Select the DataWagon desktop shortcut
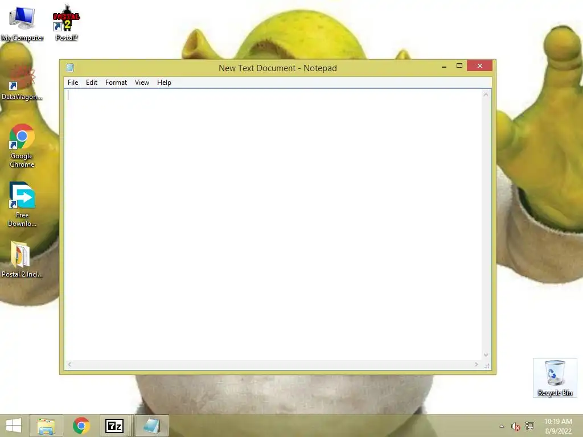 (x=22, y=83)
